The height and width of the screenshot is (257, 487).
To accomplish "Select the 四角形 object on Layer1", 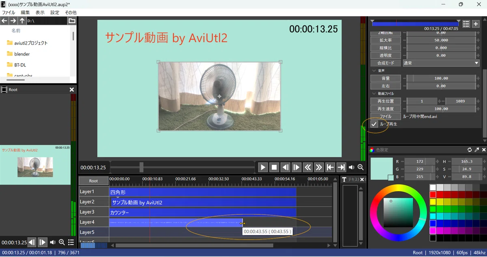I will [x=203, y=192].
